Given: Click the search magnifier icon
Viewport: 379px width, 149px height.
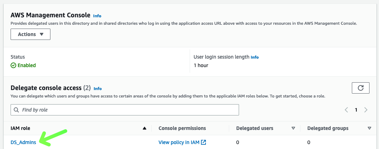Looking at the screenshot, I should (16, 110).
